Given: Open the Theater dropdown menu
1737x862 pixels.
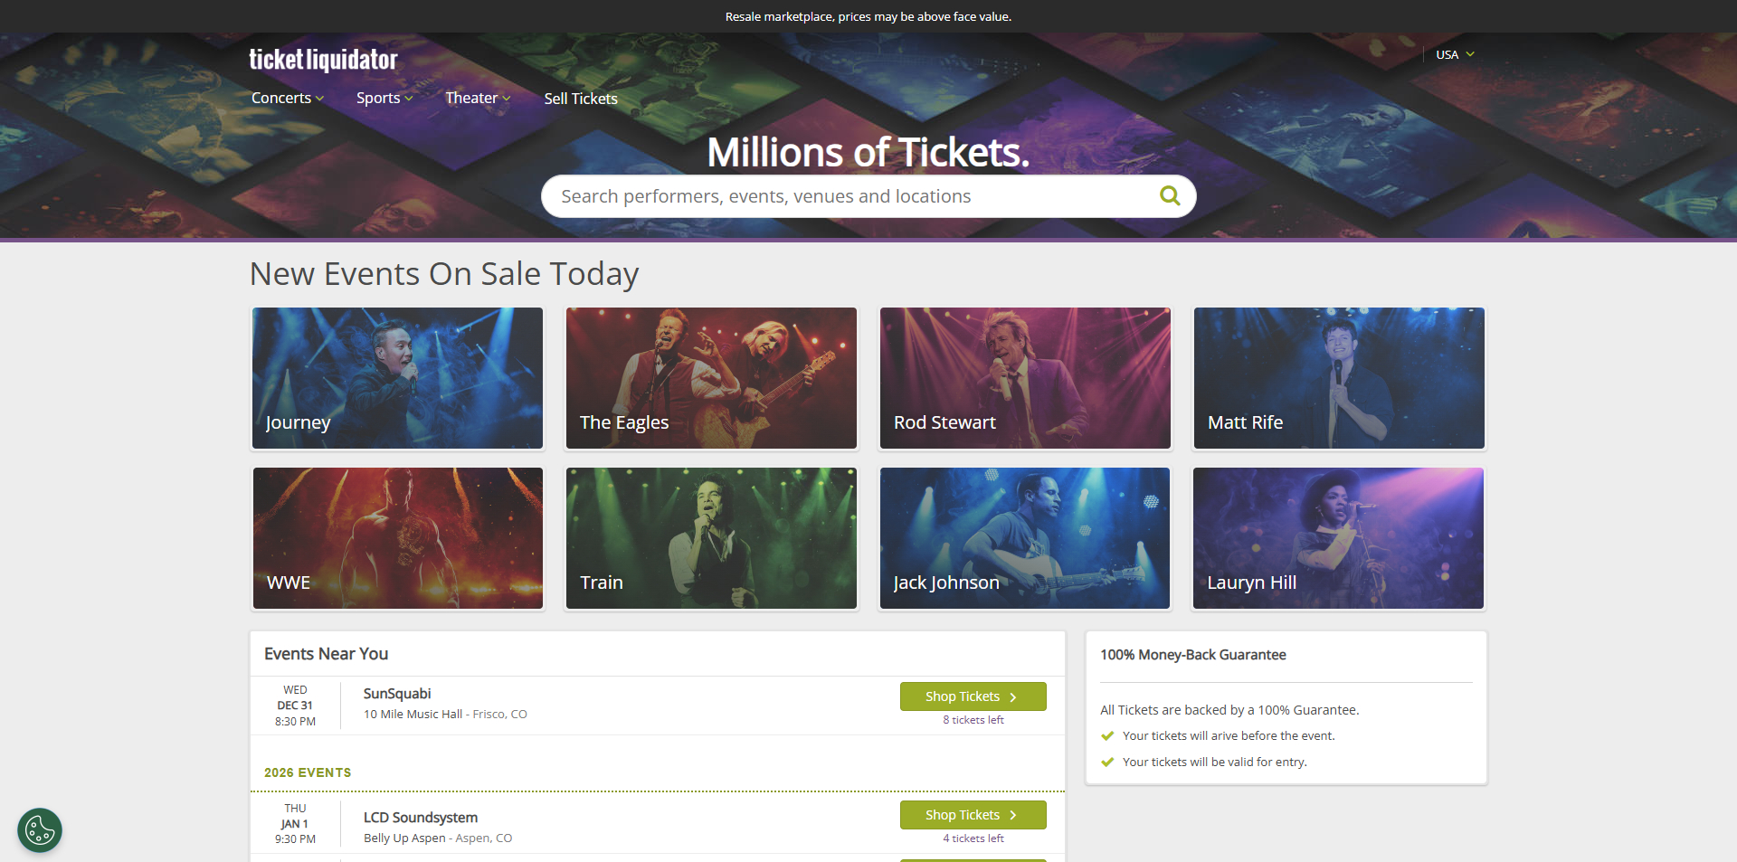Looking at the screenshot, I should pyautogui.click(x=478, y=98).
